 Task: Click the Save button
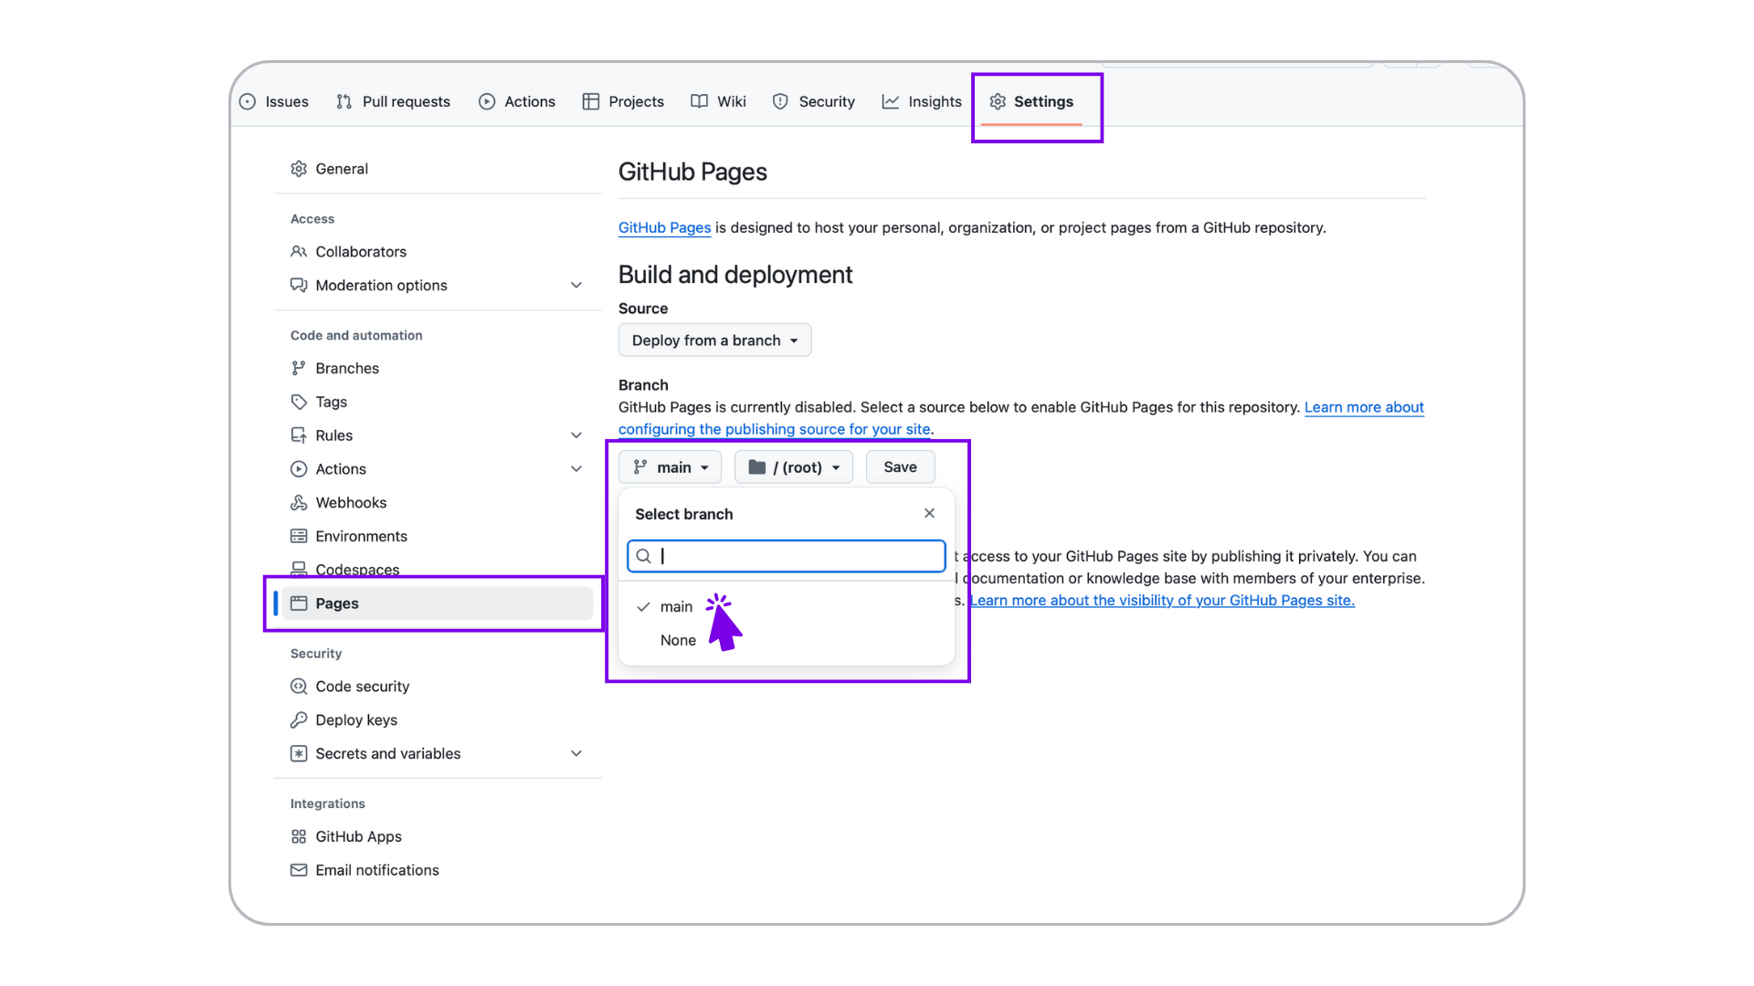(900, 467)
